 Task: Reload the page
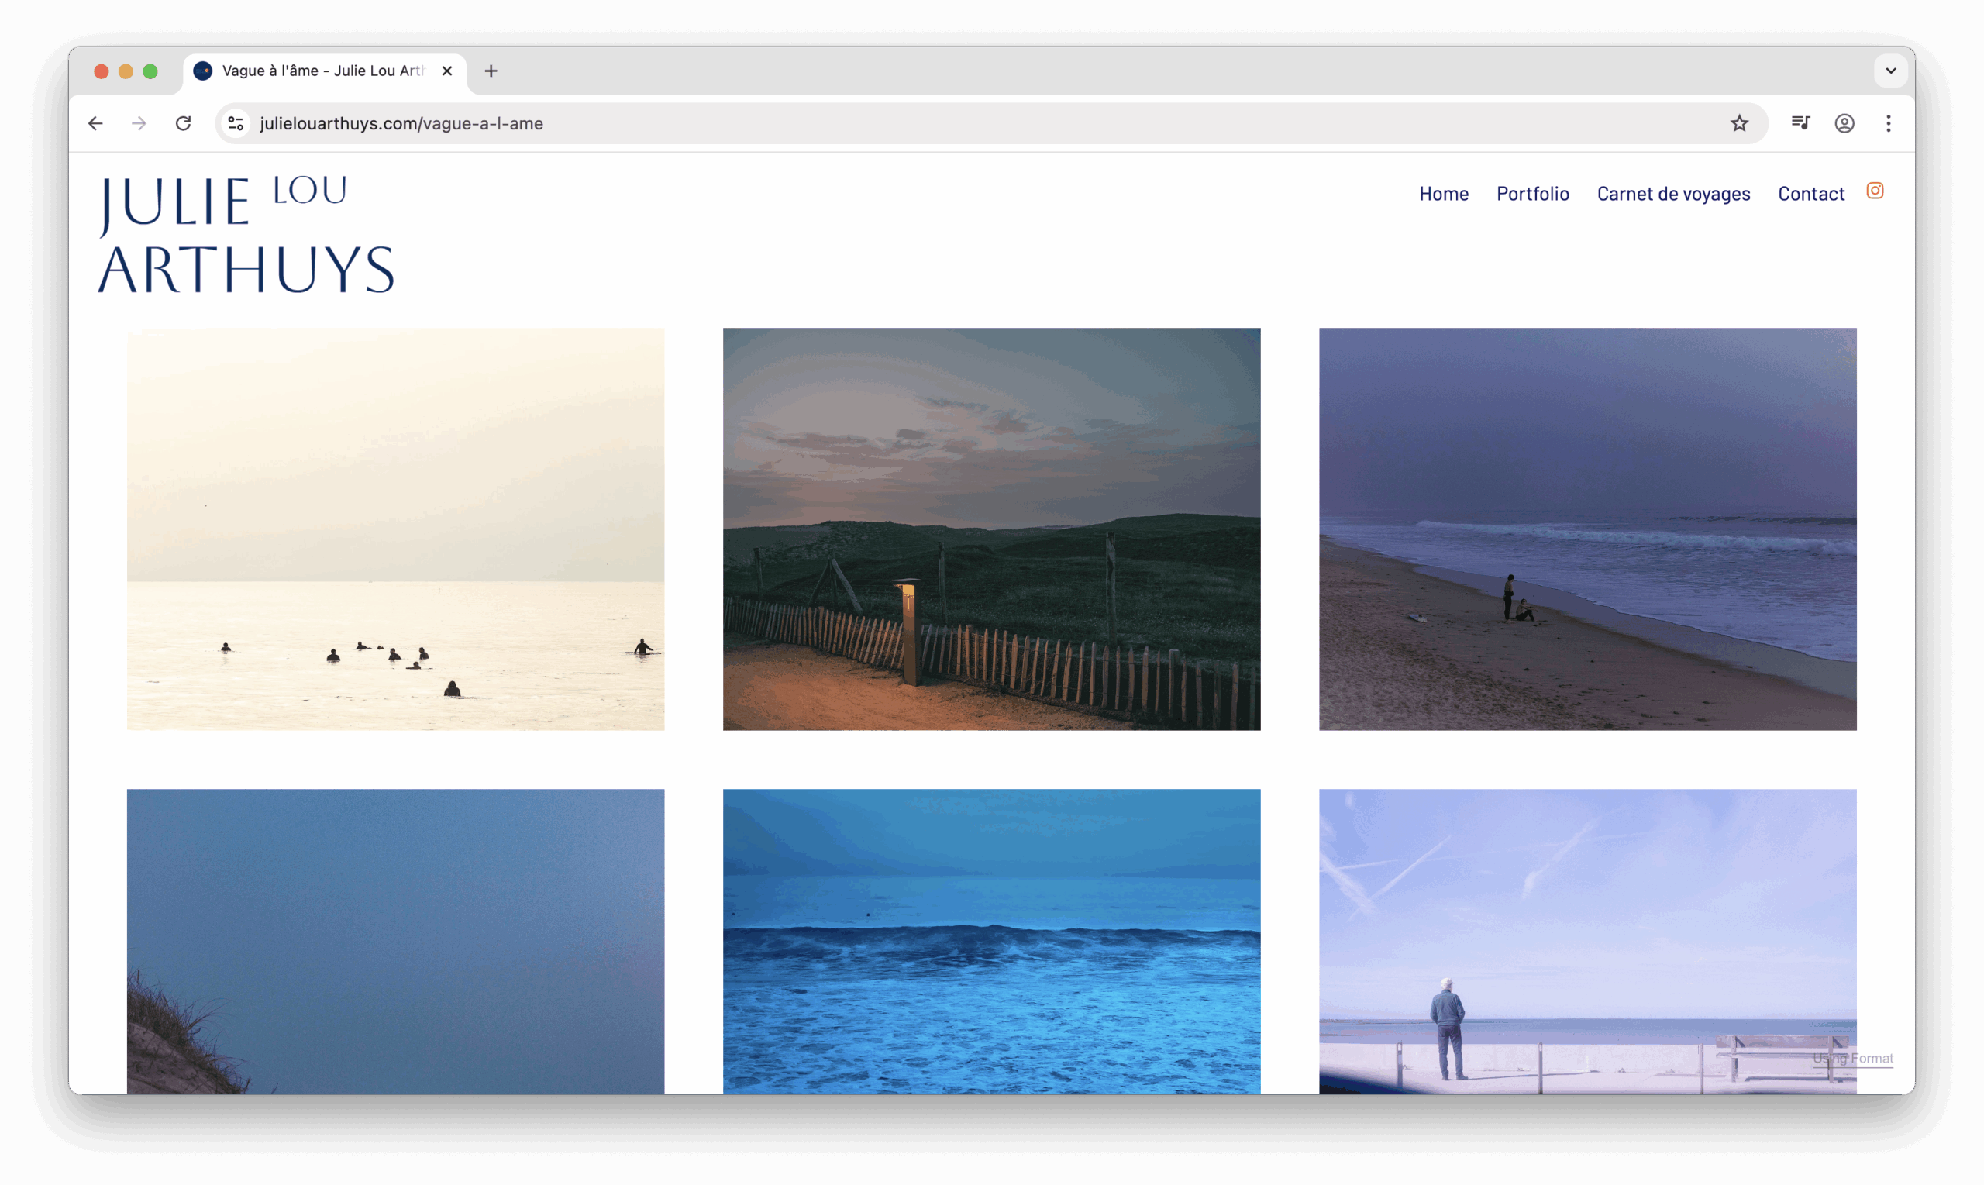pyautogui.click(x=184, y=124)
